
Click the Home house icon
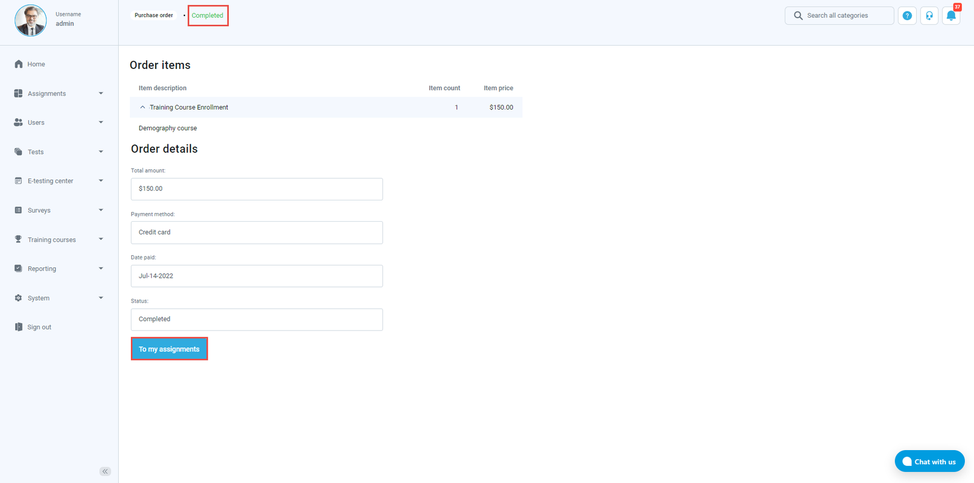pyautogui.click(x=18, y=64)
